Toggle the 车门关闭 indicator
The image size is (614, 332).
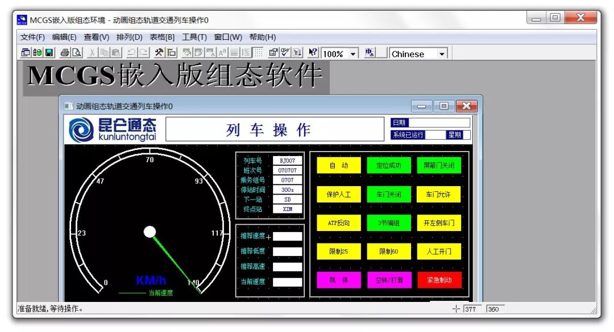click(x=389, y=194)
